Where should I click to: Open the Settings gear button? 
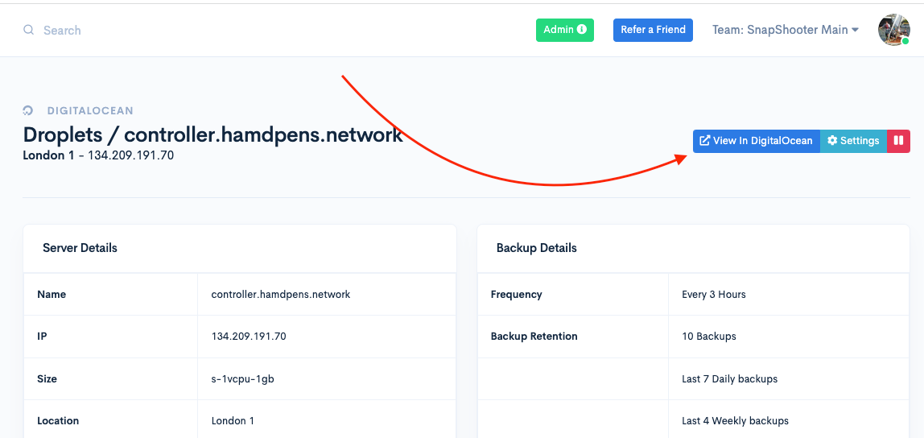pos(853,141)
